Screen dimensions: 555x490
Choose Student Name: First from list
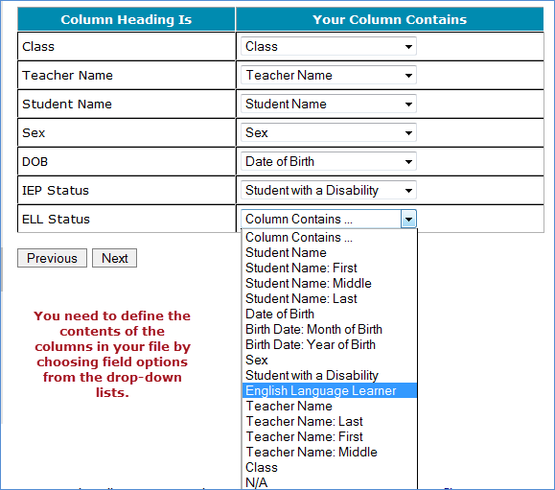coord(330,268)
